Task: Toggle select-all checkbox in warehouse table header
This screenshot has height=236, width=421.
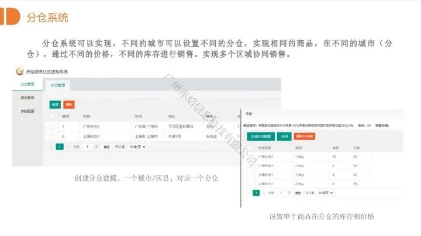Action: (x=52, y=116)
